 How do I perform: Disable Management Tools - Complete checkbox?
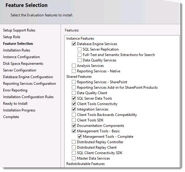pyautogui.click(x=79, y=137)
